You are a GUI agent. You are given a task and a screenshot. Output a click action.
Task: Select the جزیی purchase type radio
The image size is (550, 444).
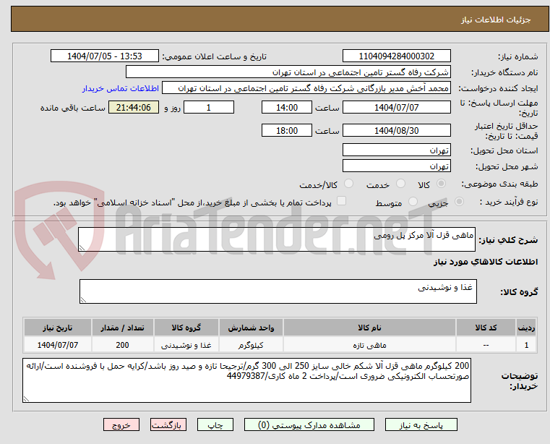(x=459, y=202)
